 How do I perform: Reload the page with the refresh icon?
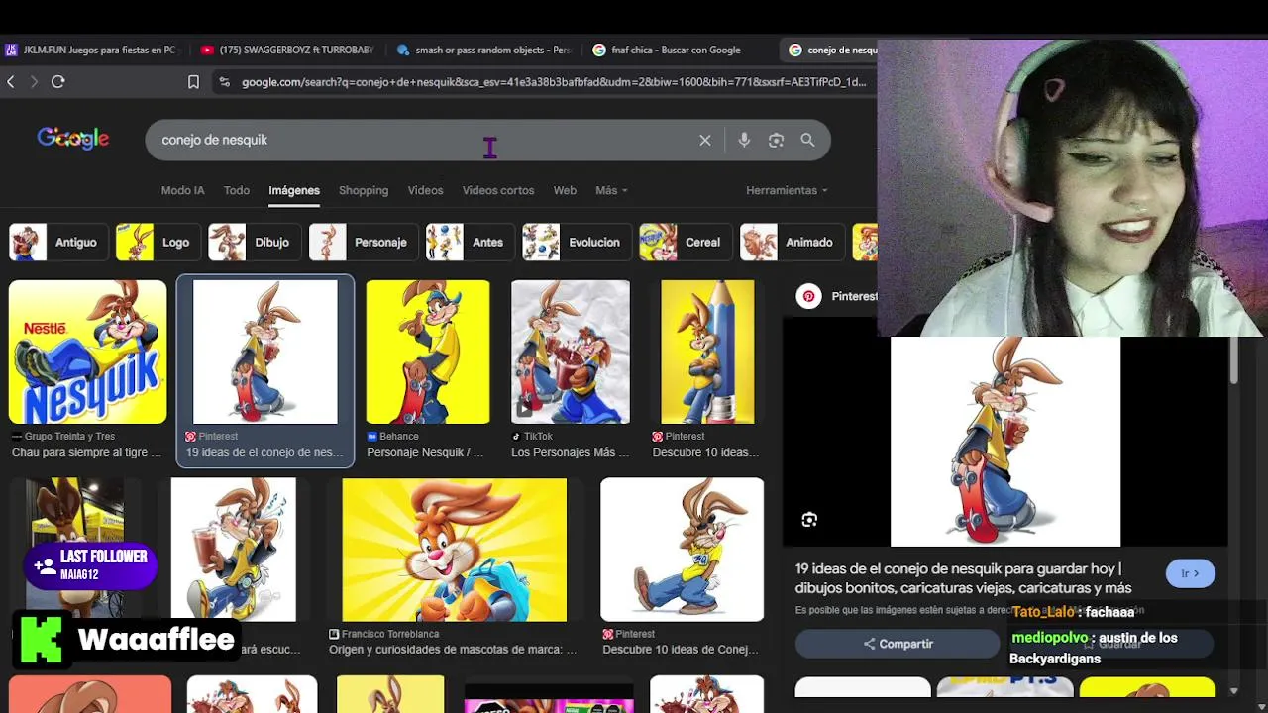point(58,82)
